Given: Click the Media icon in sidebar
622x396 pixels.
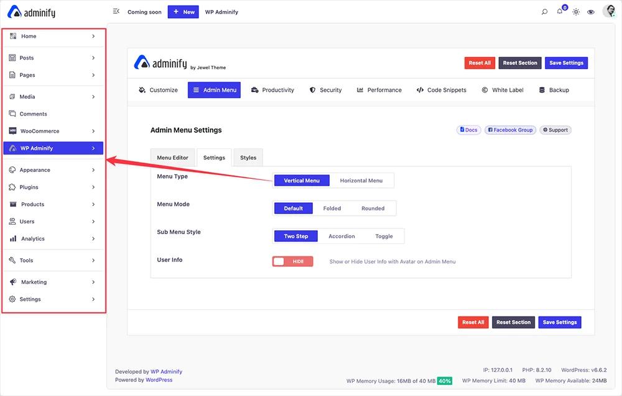Looking at the screenshot, I should 12,97.
